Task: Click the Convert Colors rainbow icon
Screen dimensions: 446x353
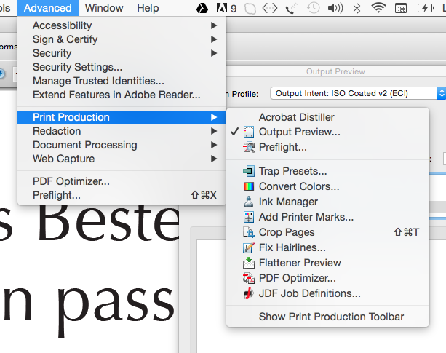Action: 249,186
